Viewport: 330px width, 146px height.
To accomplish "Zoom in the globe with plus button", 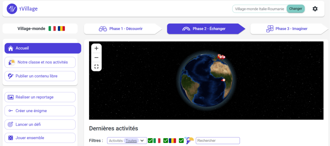I will coord(96,48).
